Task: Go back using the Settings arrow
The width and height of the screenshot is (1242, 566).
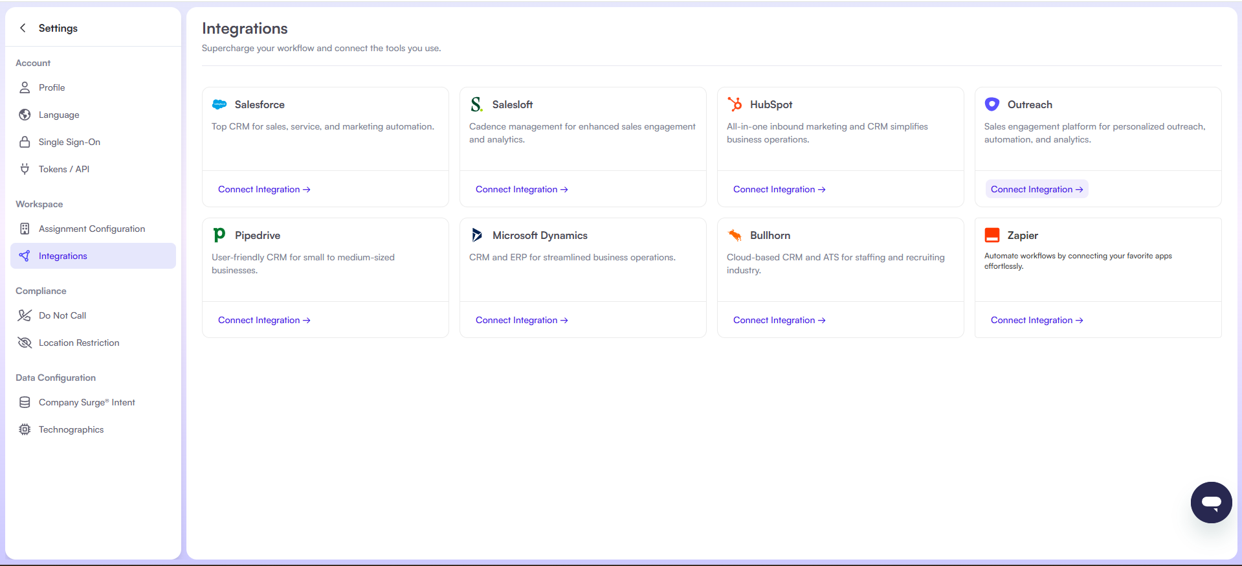Action: click(23, 28)
